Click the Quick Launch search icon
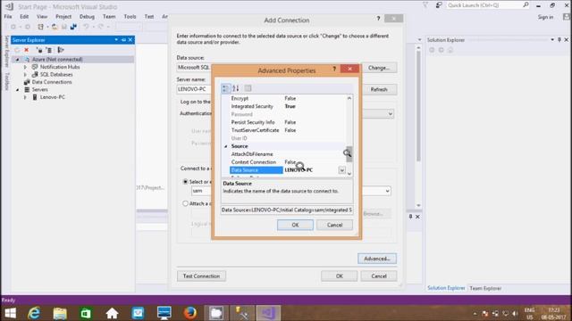The width and height of the screenshot is (572, 321). point(526,5)
